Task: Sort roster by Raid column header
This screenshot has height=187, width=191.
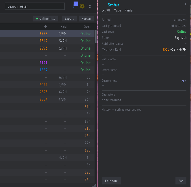Action: pyautogui.click(x=63, y=26)
